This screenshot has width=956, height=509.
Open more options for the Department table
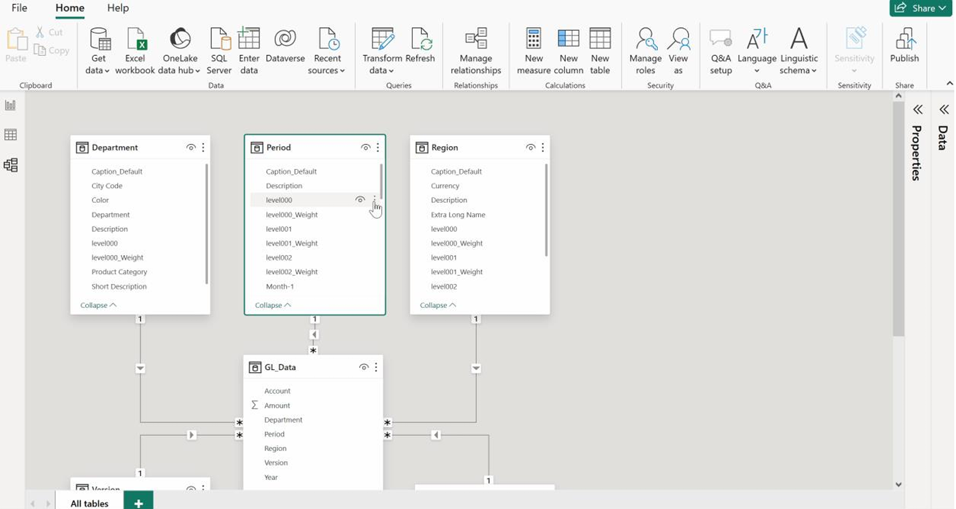(203, 147)
